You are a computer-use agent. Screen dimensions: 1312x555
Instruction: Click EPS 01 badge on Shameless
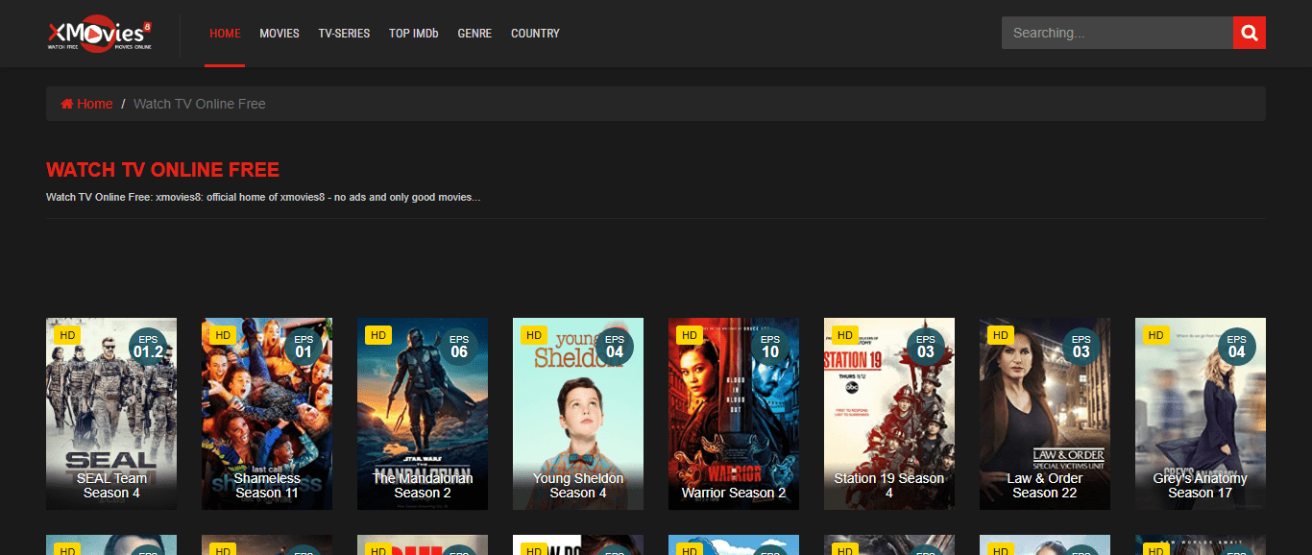tap(304, 346)
